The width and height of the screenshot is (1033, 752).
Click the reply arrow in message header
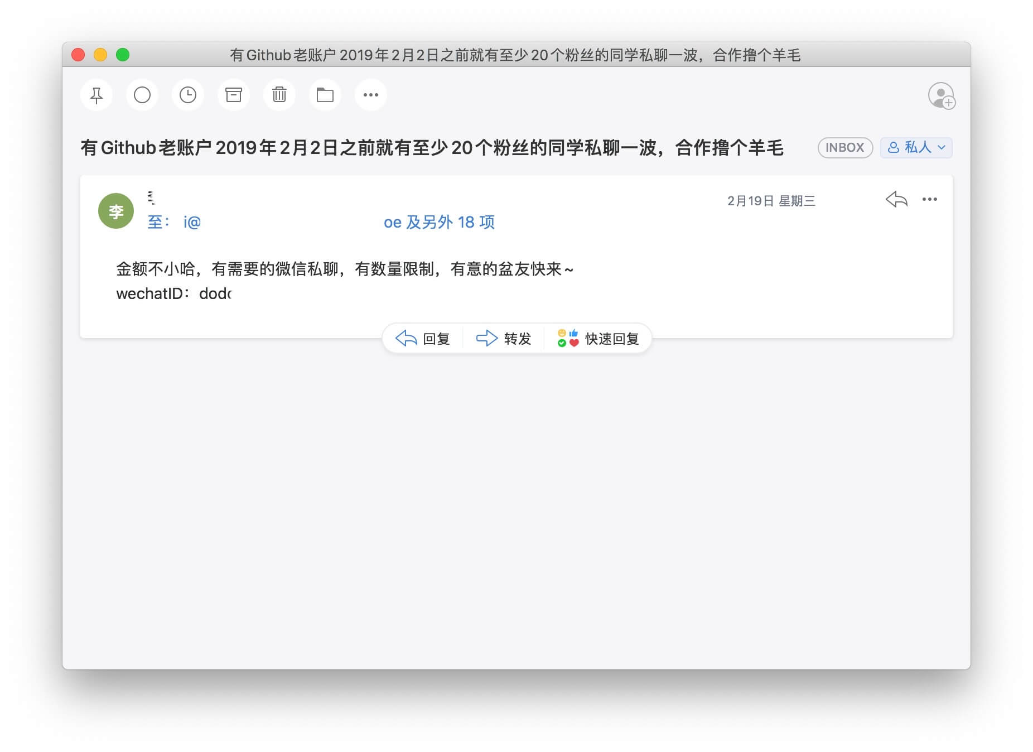click(896, 200)
